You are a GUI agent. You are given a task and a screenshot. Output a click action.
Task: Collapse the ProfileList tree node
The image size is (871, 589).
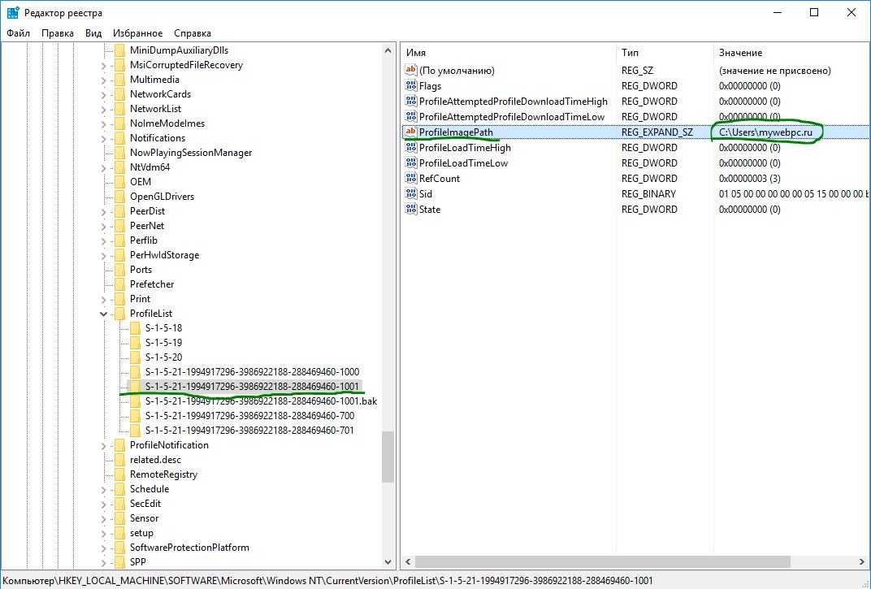[x=104, y=314]
